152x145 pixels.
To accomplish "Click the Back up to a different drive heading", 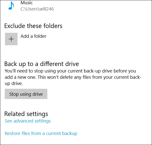I will coord(42,64).
